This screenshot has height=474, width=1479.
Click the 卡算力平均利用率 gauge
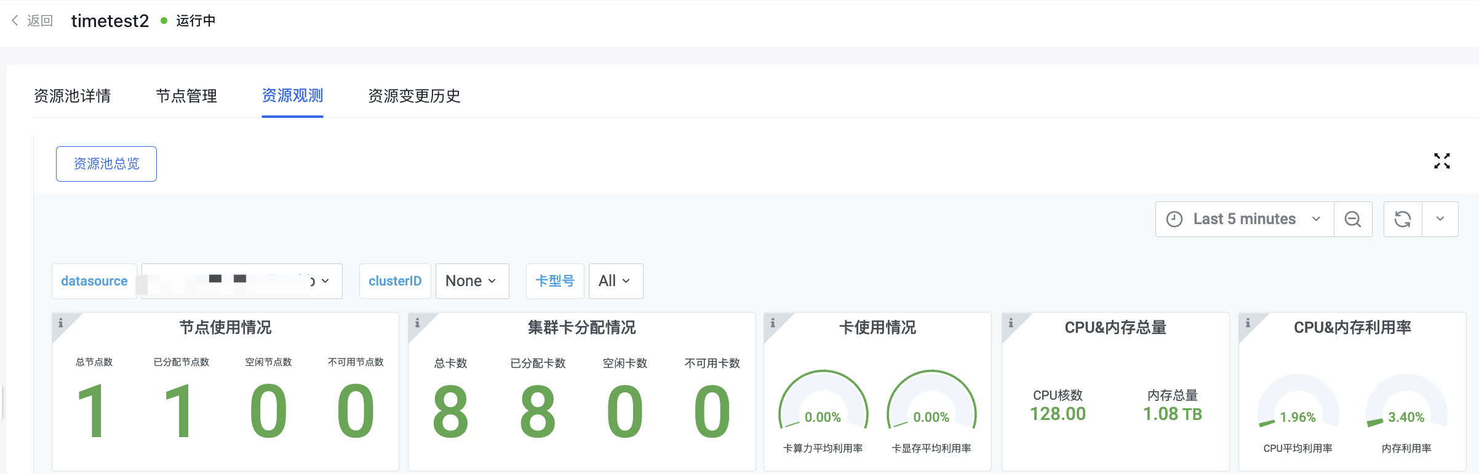pos(823,400)
